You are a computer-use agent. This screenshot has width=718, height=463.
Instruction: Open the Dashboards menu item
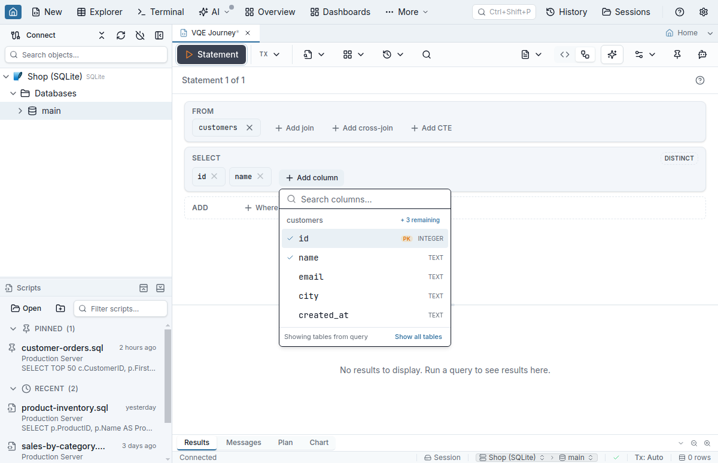[340, 12]
